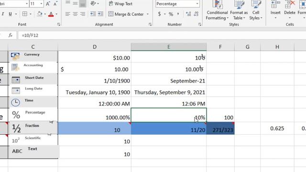This screenshot has height=172, width=306.
Task: Click the Decrease Font Size icon
Action: (55, 4)
